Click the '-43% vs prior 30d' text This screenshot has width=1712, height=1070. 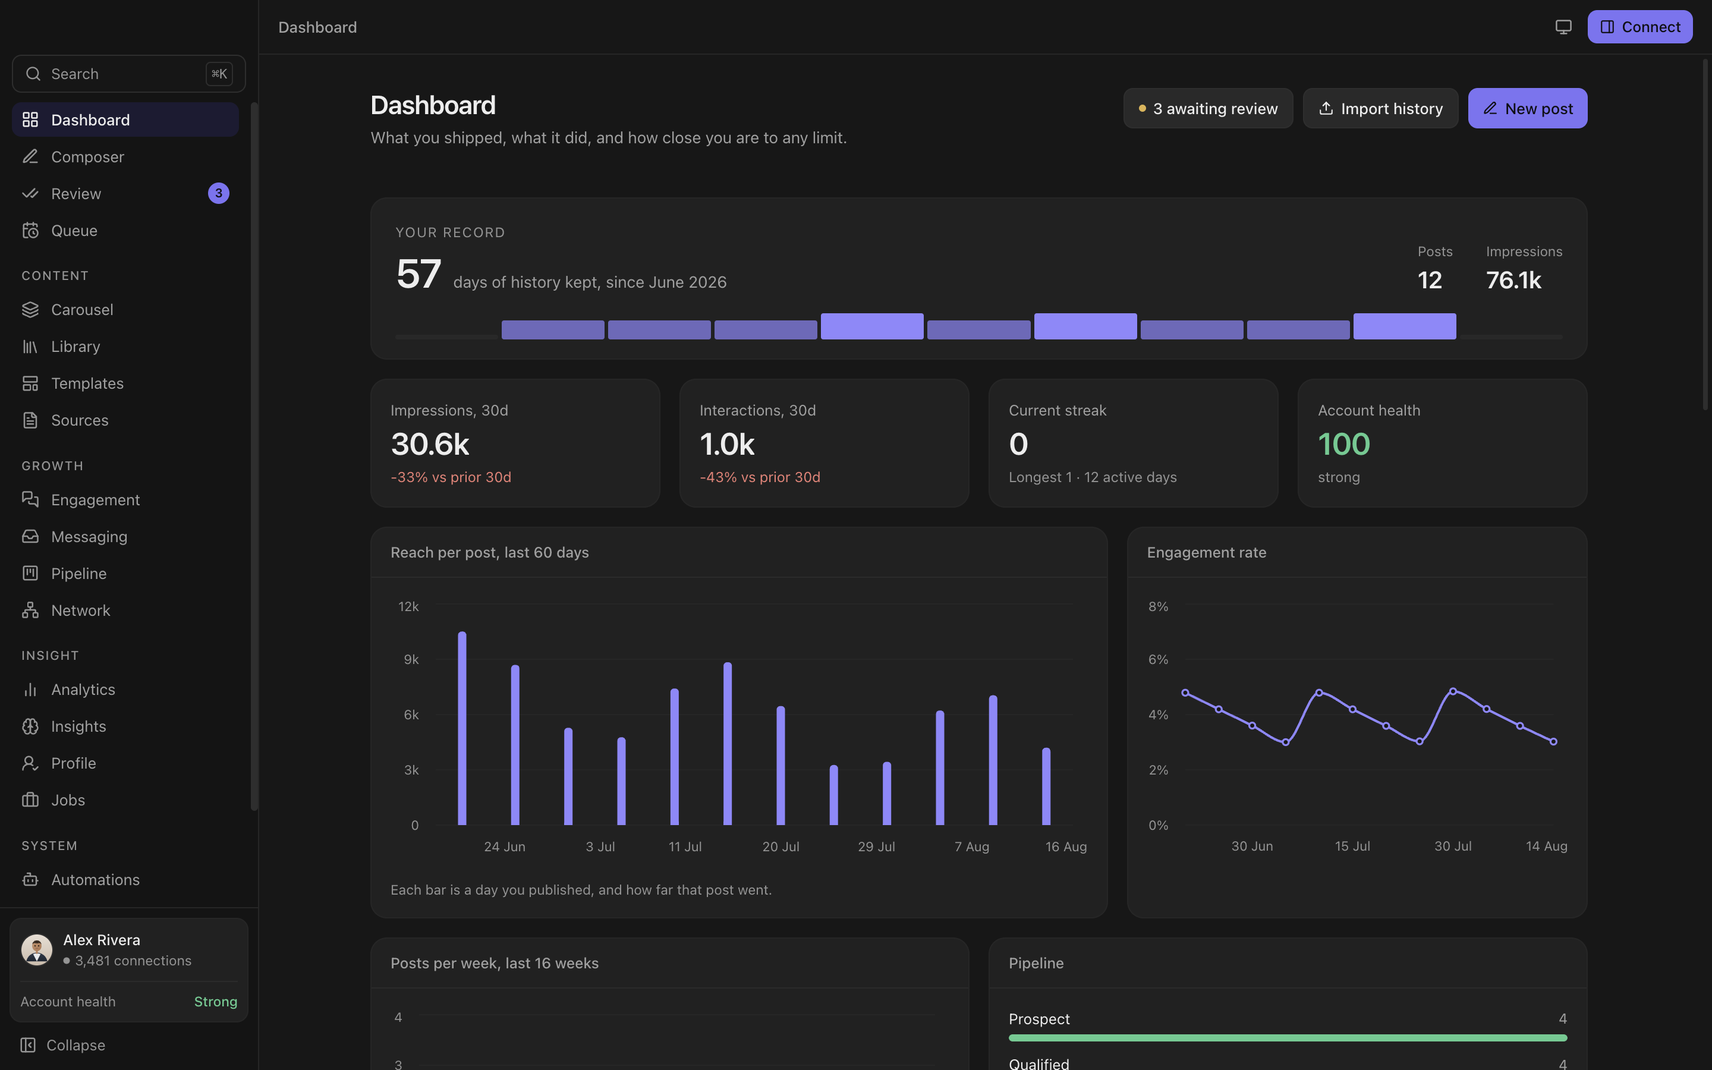click(x=760, y=477)
